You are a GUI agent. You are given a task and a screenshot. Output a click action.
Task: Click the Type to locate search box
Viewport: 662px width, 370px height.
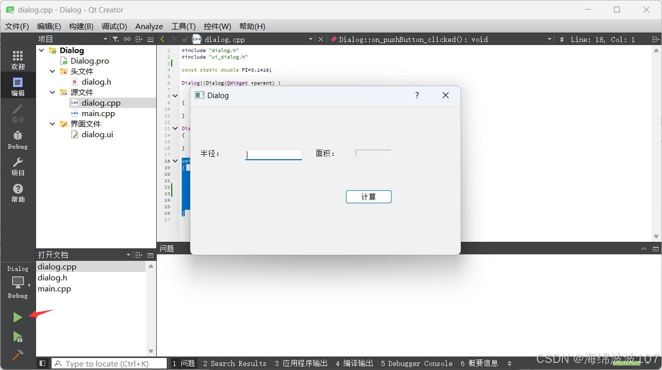[109, 363]
